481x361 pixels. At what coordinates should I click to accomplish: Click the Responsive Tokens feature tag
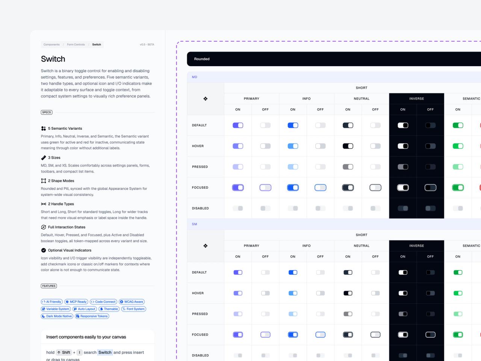point(92,316)
